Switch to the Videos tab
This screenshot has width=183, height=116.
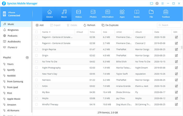click(x=78, y=14)
